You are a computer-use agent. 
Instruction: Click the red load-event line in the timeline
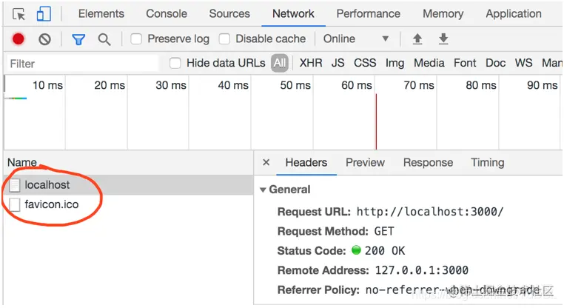[x=376, y=121]
